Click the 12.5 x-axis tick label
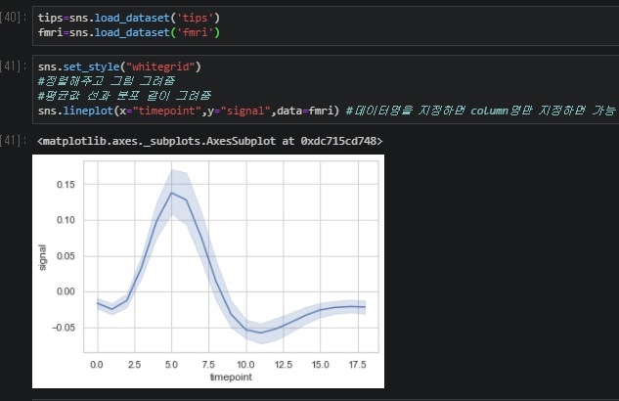This screenshot has width=619, height=401. pos(284,365)
